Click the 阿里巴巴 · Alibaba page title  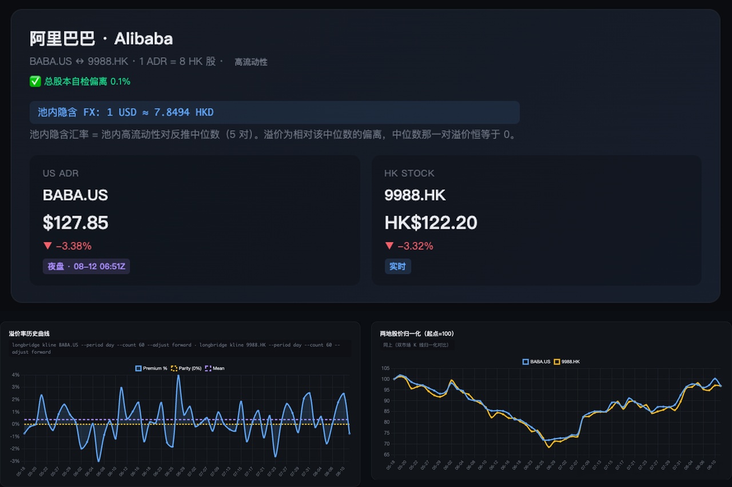[101, 39]
